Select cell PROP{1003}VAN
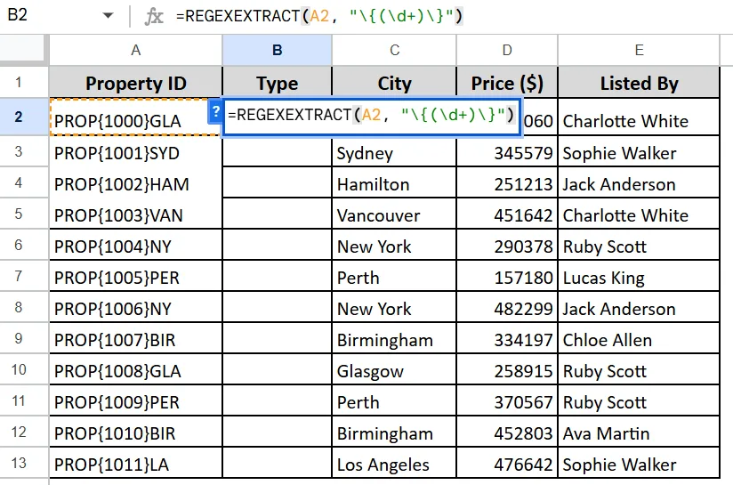Image resolution: width=733 pixels, height=485 pixels. click(x=135, y=214)
